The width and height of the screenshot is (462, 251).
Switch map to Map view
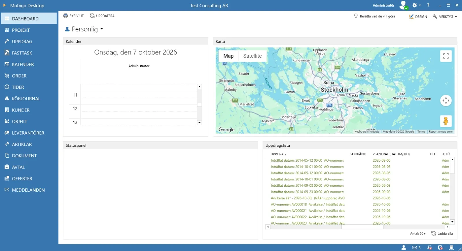pos(228,56)
